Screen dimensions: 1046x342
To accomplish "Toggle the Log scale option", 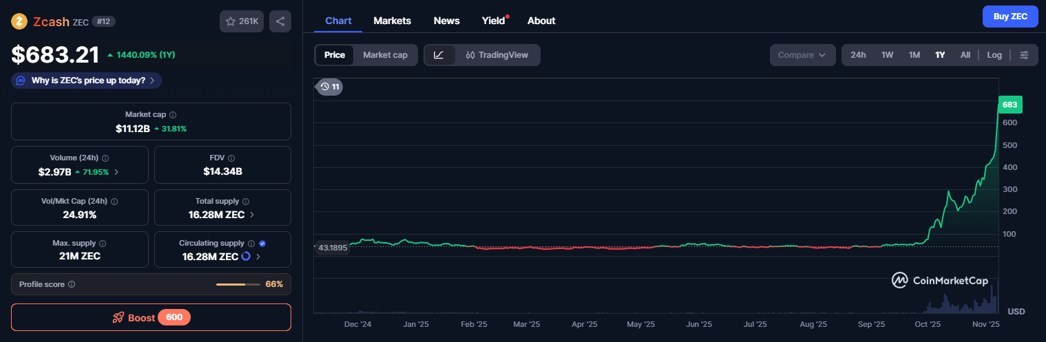I will (x=994, y=55).
